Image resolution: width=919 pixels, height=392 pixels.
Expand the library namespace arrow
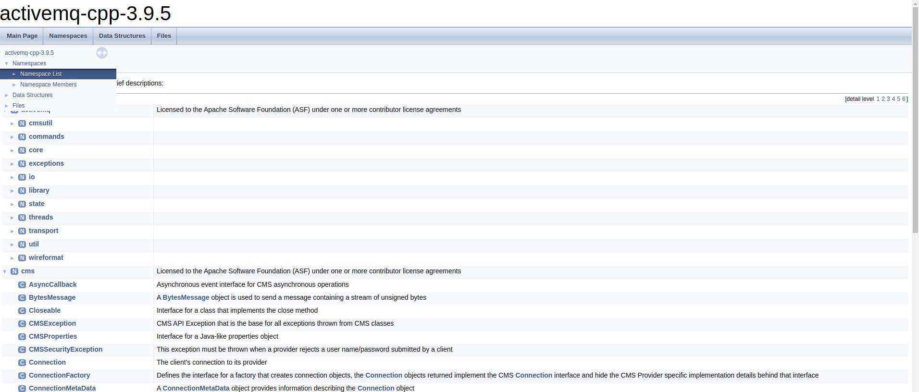pyautogui.click(x=12, y=191)
